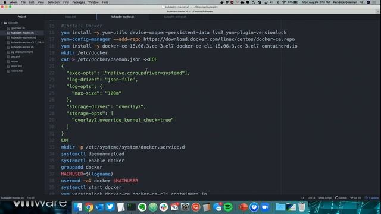This screenshot has height=214, width=381.
Task: Open Calendar icon showing 26 in dock
Action: (174, 207)
